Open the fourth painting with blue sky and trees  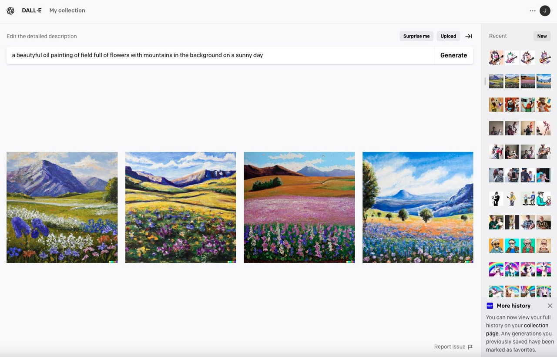coord(418,207)
